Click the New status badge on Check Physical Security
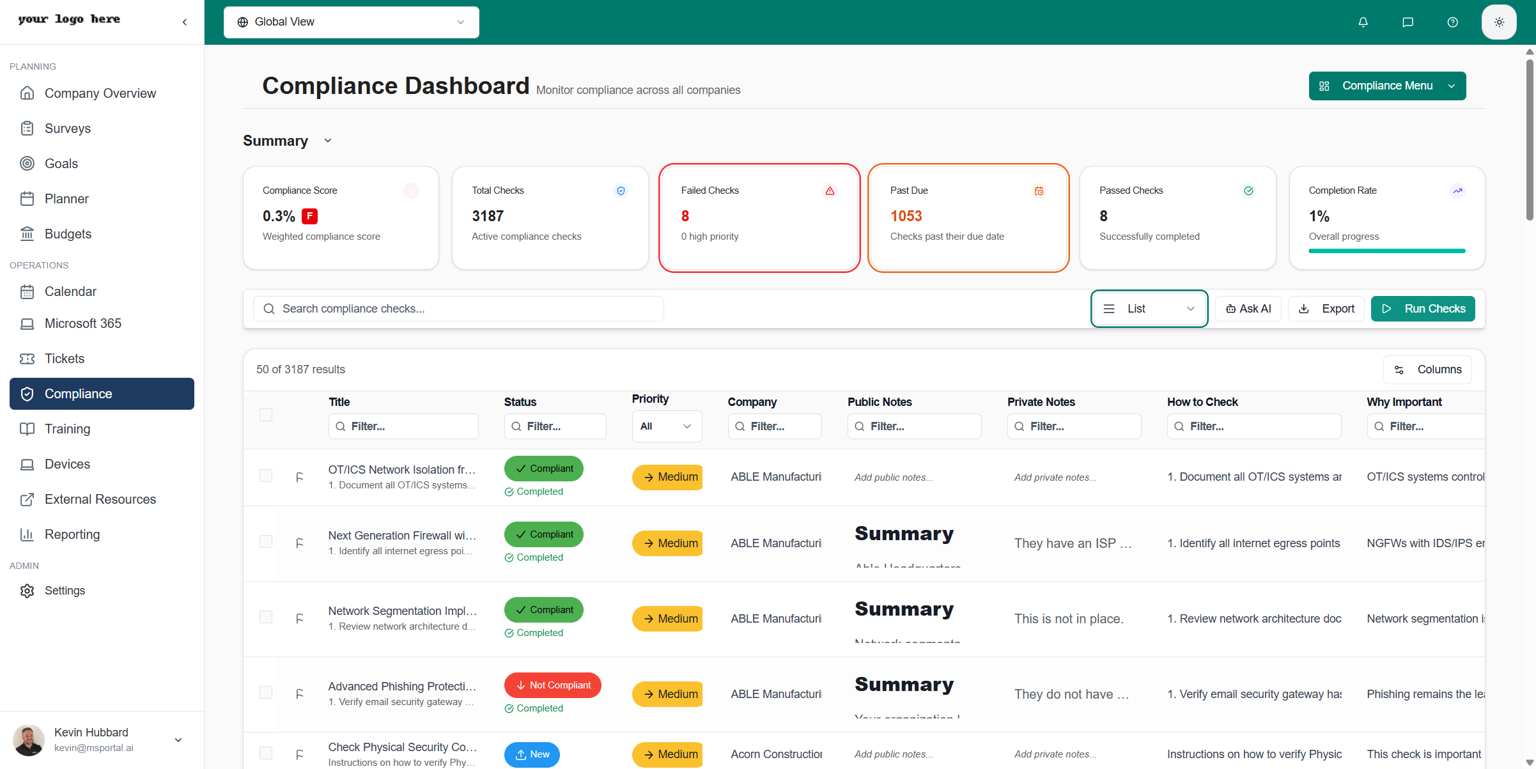 pos(532,754)
